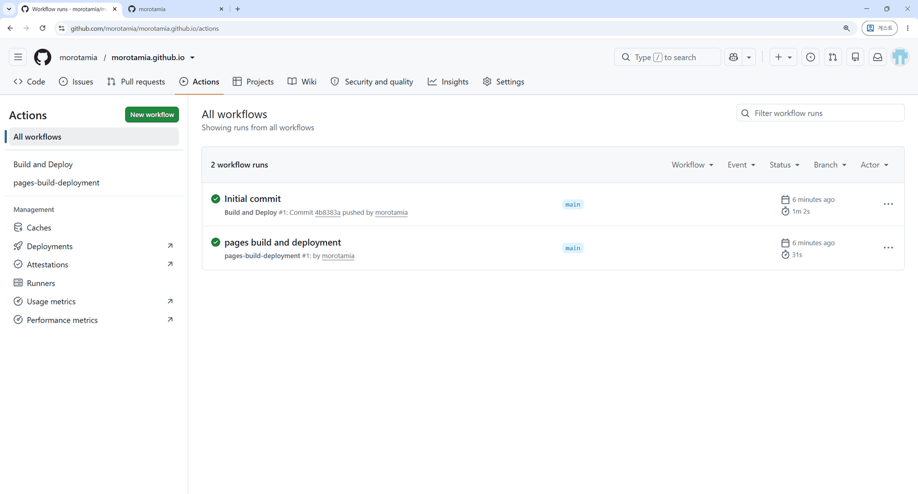The image size is (918, 494).
Task: Open the hamburger navigation menu
Action: click(x=18, y=57)
